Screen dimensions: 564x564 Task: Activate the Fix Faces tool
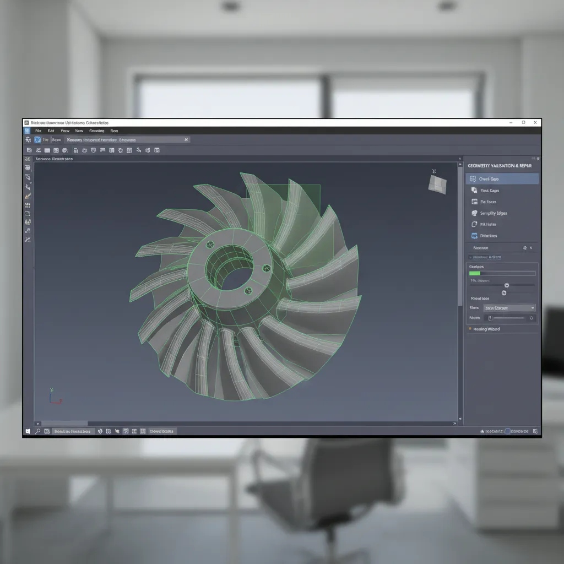coord(502,202)
